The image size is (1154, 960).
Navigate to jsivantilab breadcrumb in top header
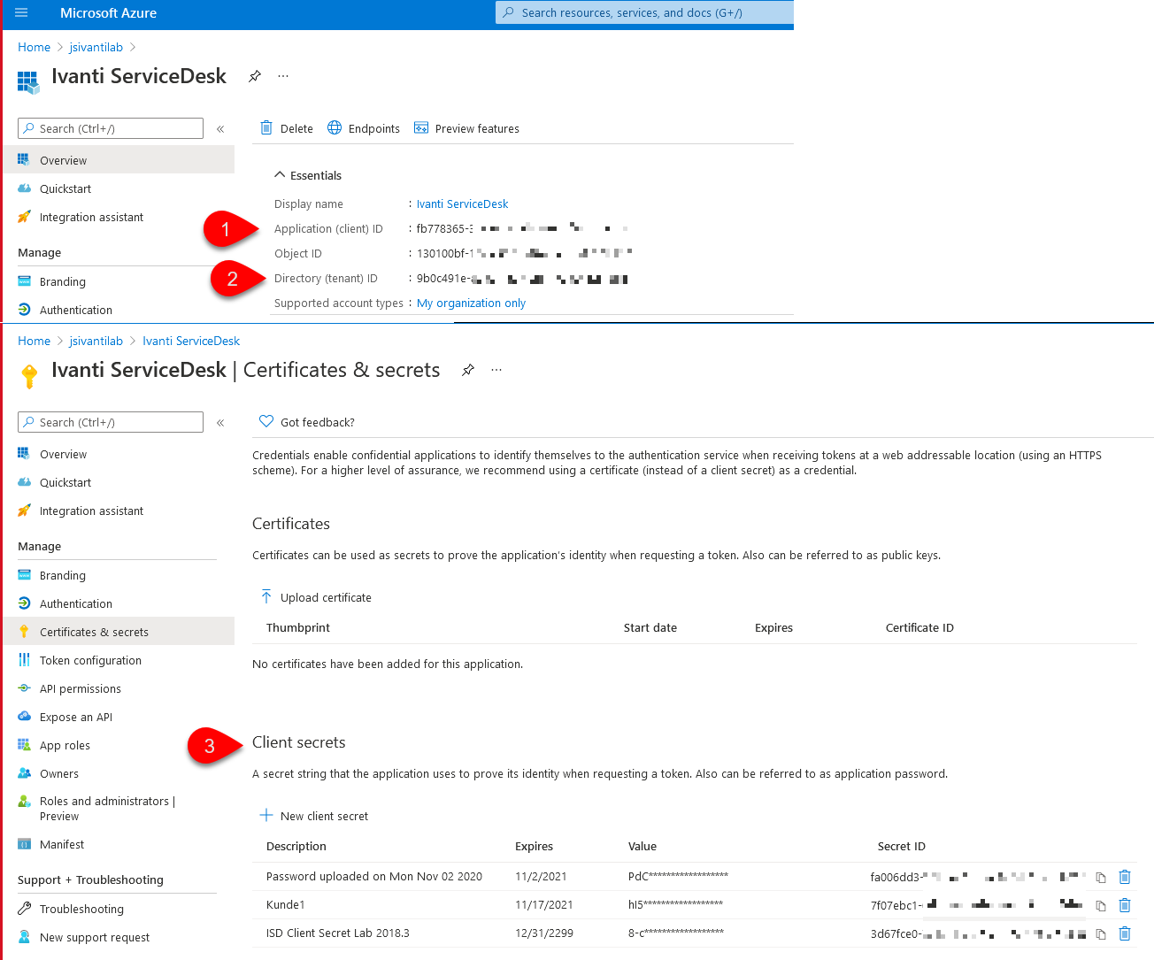point(96,47)
